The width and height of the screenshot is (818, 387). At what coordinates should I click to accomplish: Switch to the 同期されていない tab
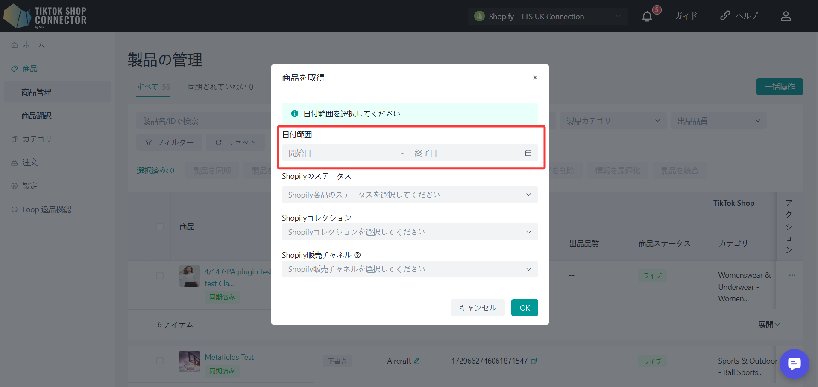click(220, 87)
